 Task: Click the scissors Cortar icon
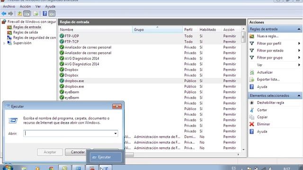(252, 110)
